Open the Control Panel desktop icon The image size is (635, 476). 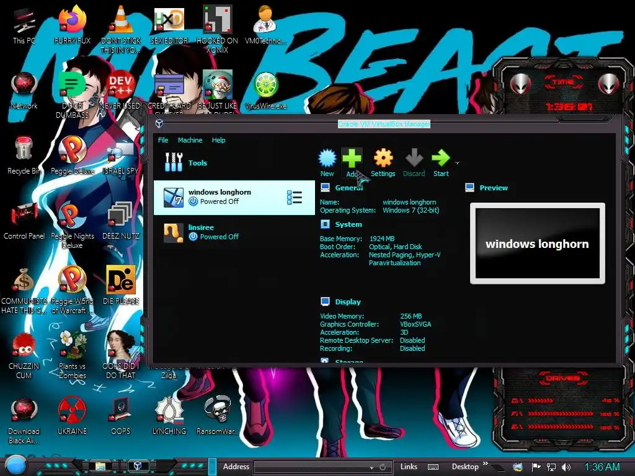(x=24, y=214)
